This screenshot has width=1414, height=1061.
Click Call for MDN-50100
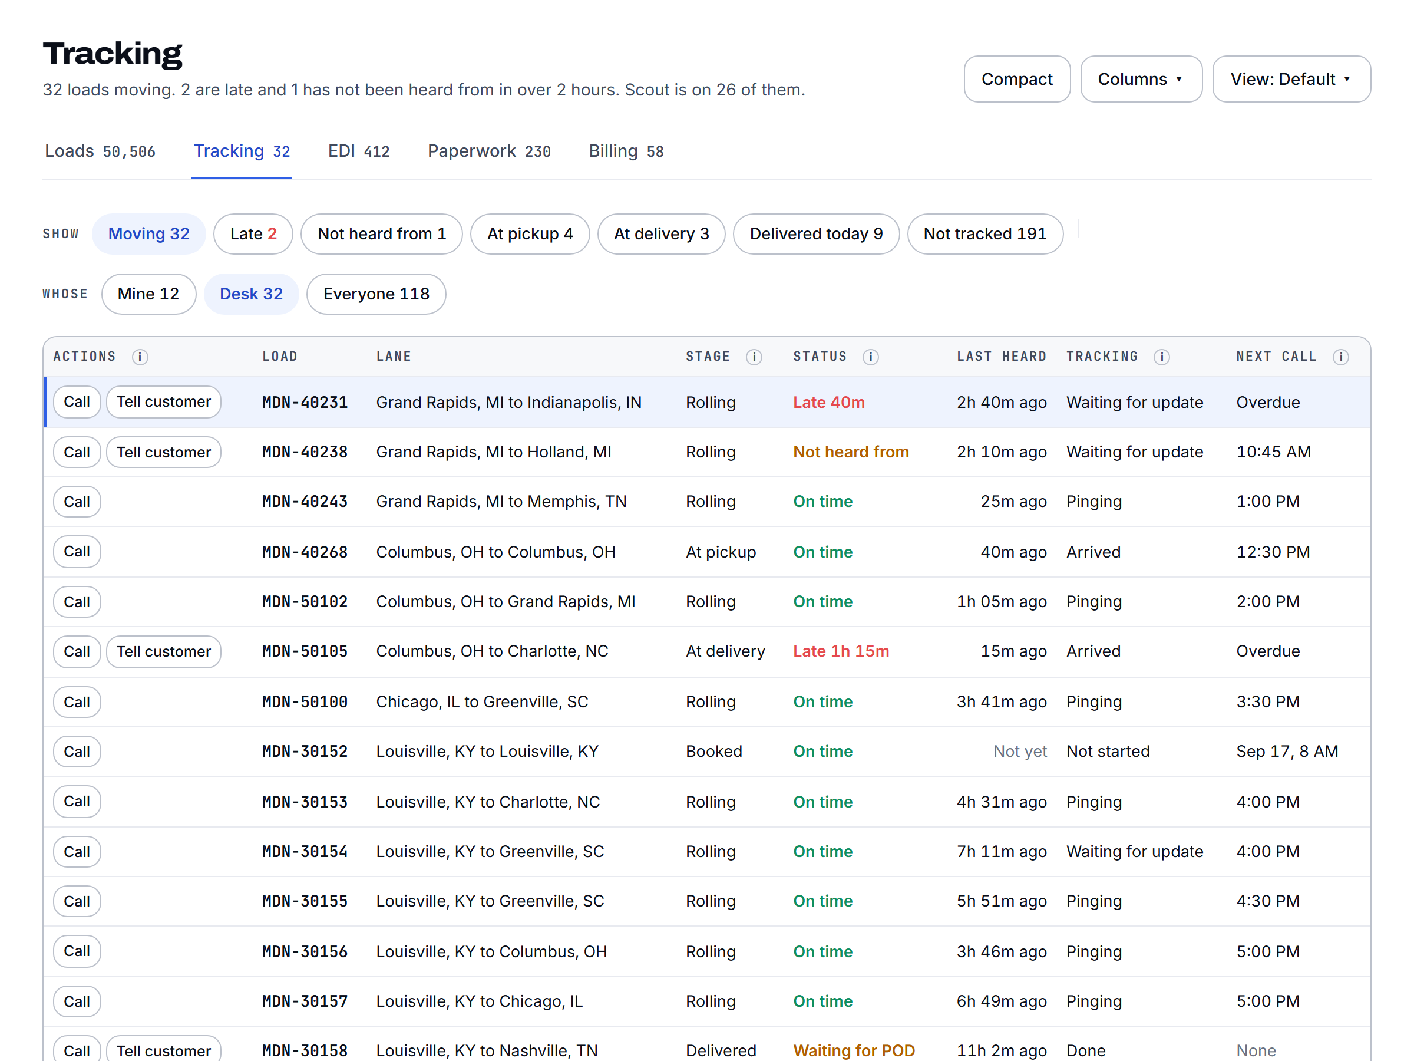tap(77, 701)
